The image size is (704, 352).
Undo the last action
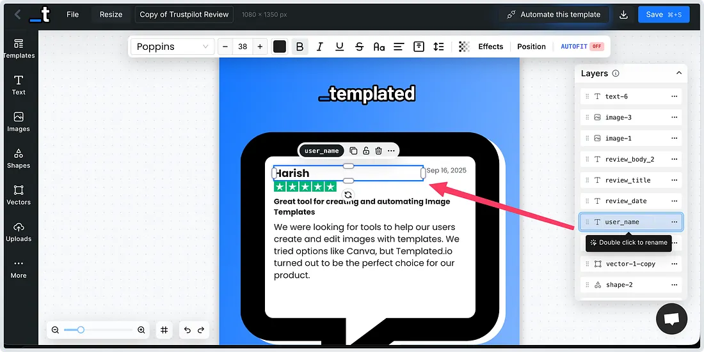click(188, 330)
